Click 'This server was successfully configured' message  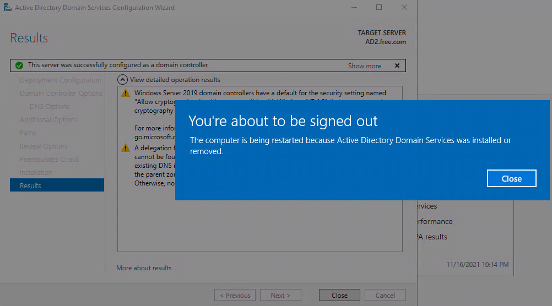[118, 65]
